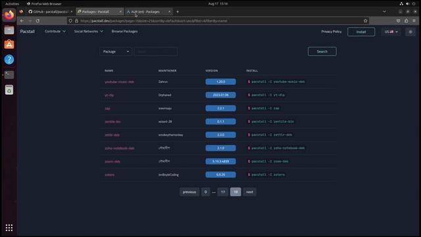Toggle the Pacstall theme mode button

410,32
